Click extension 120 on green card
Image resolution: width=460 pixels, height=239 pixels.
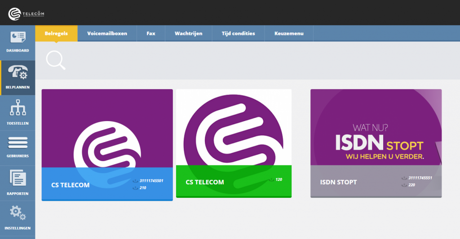click(279, 179)
